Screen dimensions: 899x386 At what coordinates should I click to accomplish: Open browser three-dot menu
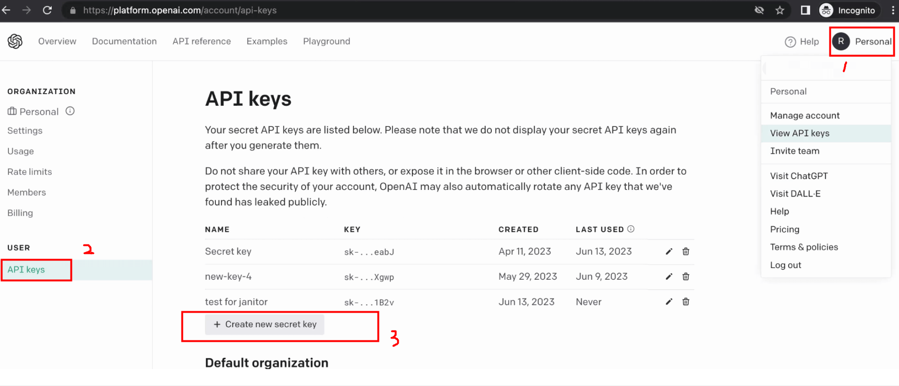[893, 10]
